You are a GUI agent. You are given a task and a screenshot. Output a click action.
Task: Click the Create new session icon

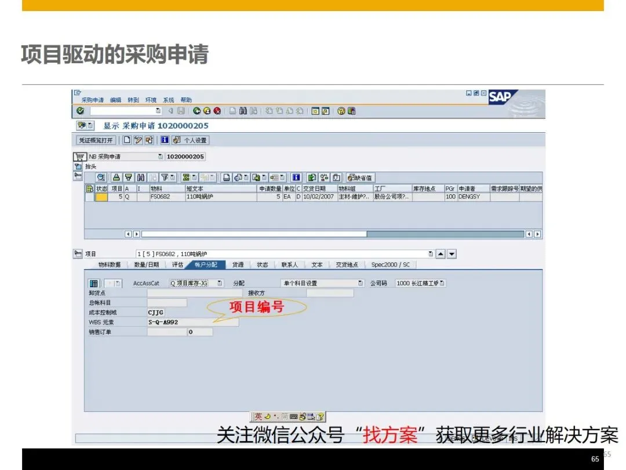pos(315,111)
